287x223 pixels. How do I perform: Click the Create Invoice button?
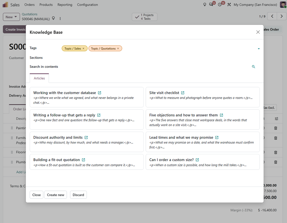pyautogui.click(x=14, y=29)
